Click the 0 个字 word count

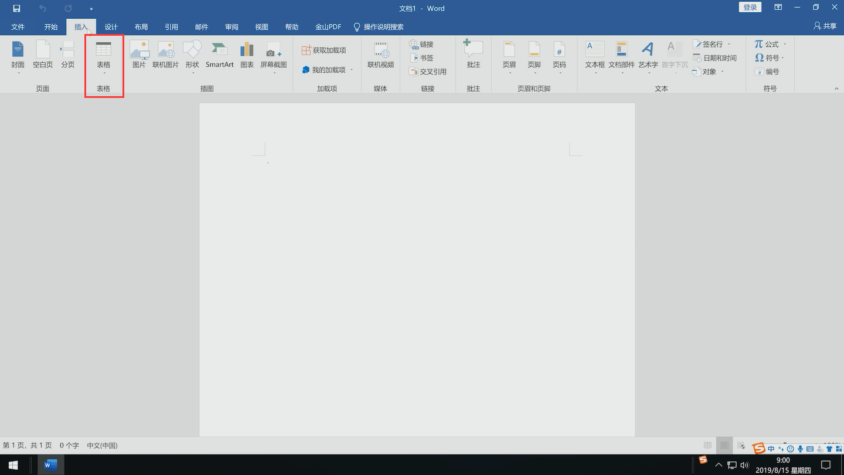pyautogui.click(x=69, y=446)
